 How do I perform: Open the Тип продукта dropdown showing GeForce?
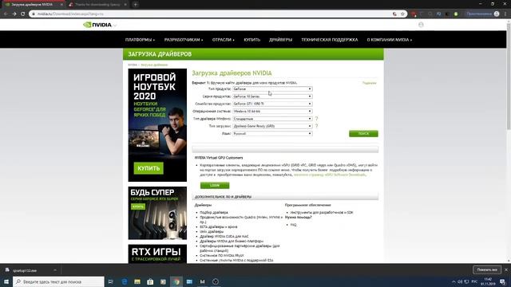coord(272,88)
